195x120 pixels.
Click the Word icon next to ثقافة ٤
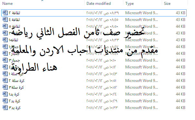click(x=5, y=20)
